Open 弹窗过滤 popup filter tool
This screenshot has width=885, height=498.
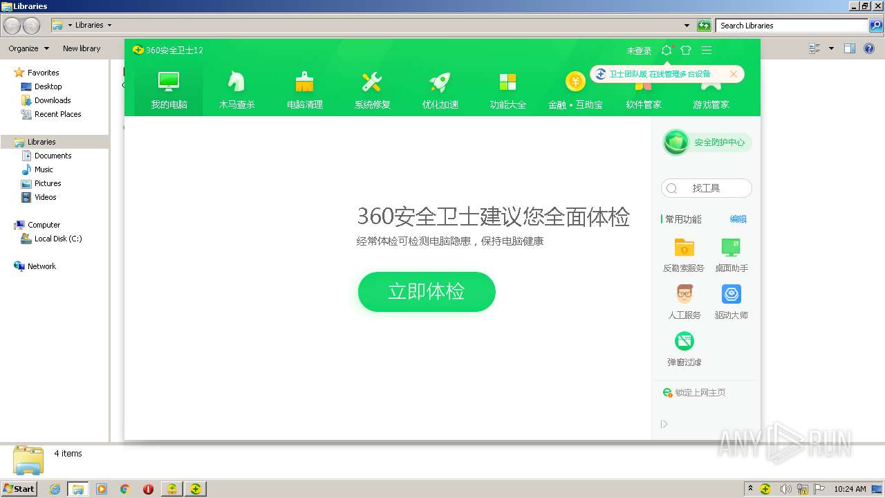[x=684, y=349]
